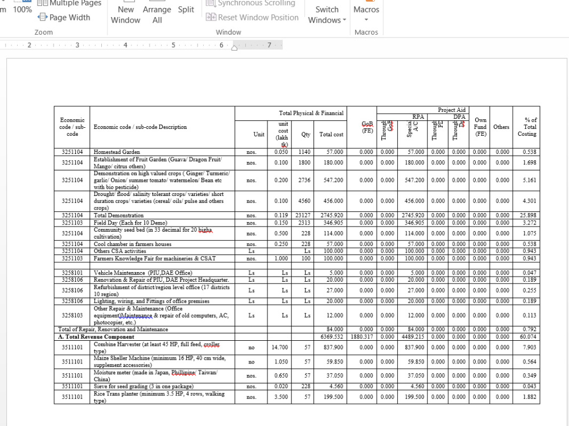Click 'Others CSA activities' cell

162,251
